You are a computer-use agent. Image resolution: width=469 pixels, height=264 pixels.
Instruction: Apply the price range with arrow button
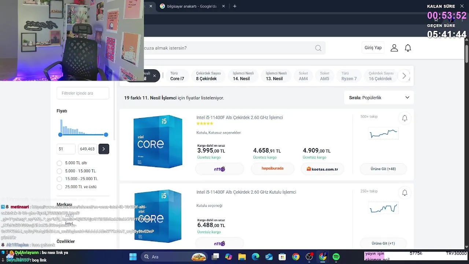[104, 149]
